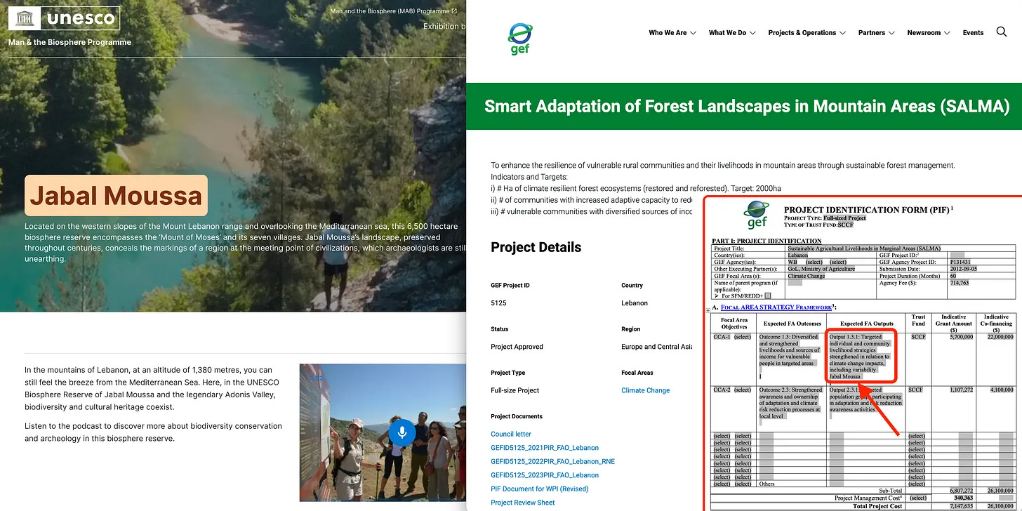The image size is (1022, 511).
Task: Click Man & the Biosphere Programme subtitle
Action: (69, 42)
